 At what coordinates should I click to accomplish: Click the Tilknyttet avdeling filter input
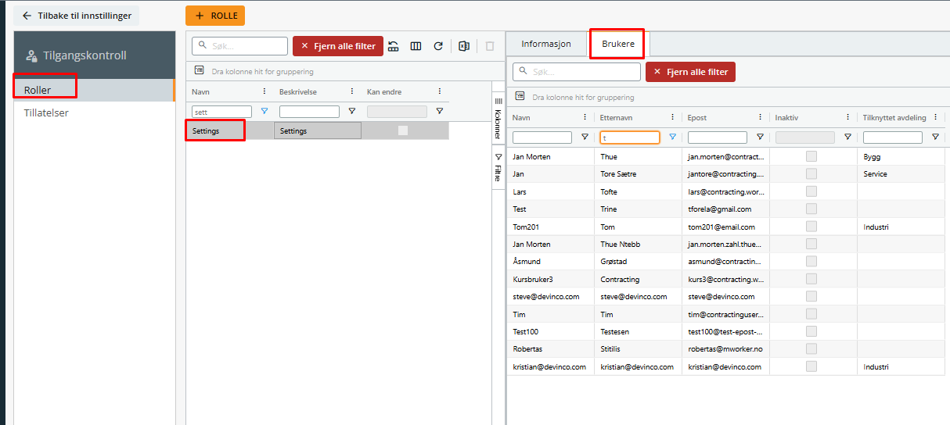click(x=893, y=137)
